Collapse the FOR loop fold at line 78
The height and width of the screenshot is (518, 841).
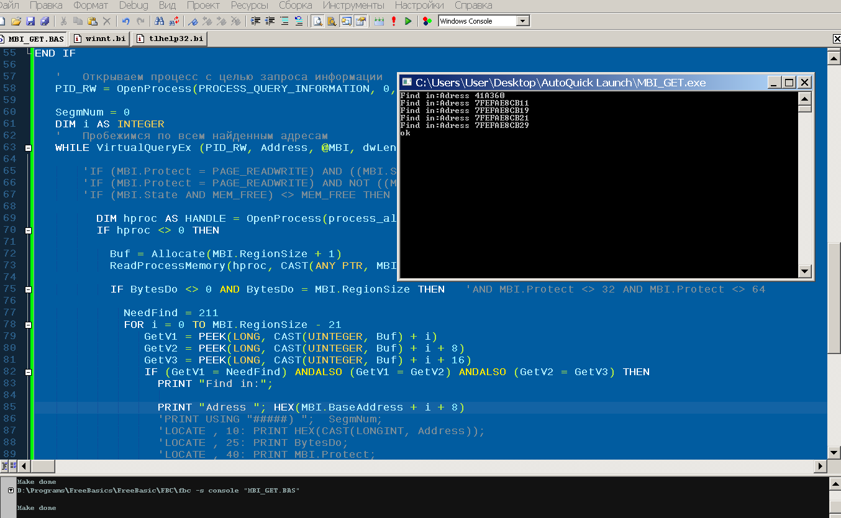[x=28, y=325]
